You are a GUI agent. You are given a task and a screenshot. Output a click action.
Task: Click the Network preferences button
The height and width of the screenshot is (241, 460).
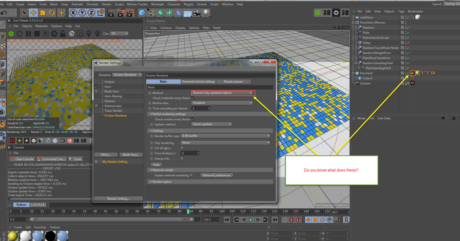pyautogui.click(x=217, y=175)
